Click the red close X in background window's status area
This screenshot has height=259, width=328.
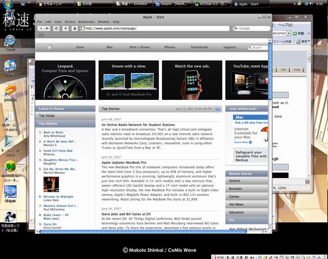(307, 182)
